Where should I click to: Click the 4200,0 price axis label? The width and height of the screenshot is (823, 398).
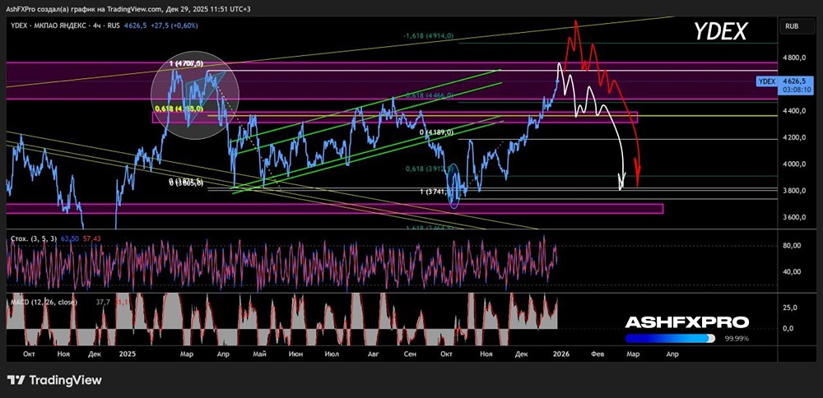tap(794, 137)
